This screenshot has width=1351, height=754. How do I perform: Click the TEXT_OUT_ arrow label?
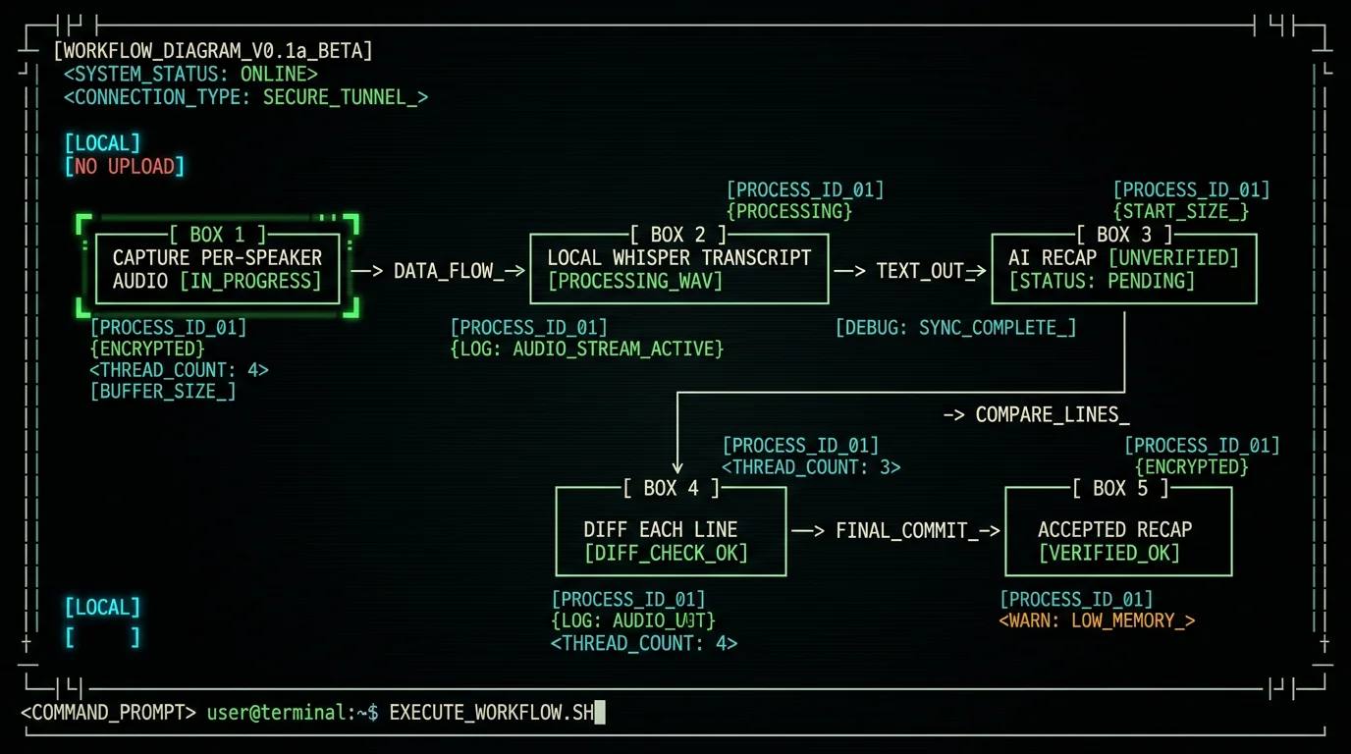click(x=921, y=271)
